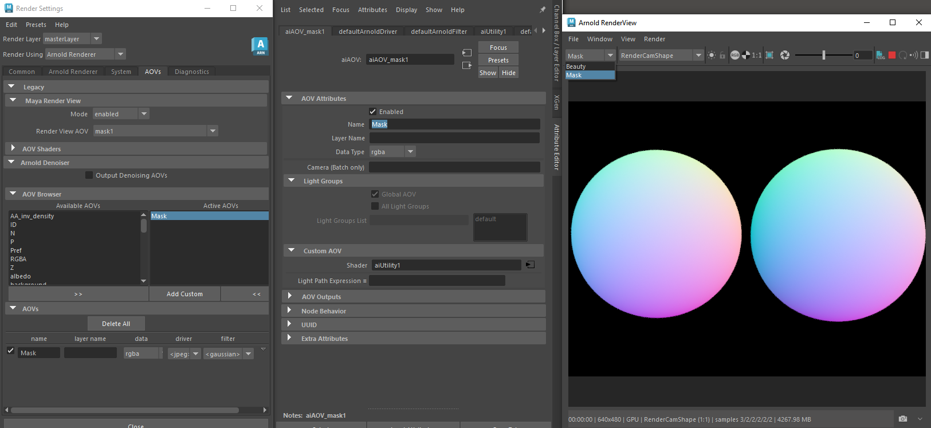Click the RGB channel icon in RenderView
Screen dimensions: 931x428
pos(735,55)
